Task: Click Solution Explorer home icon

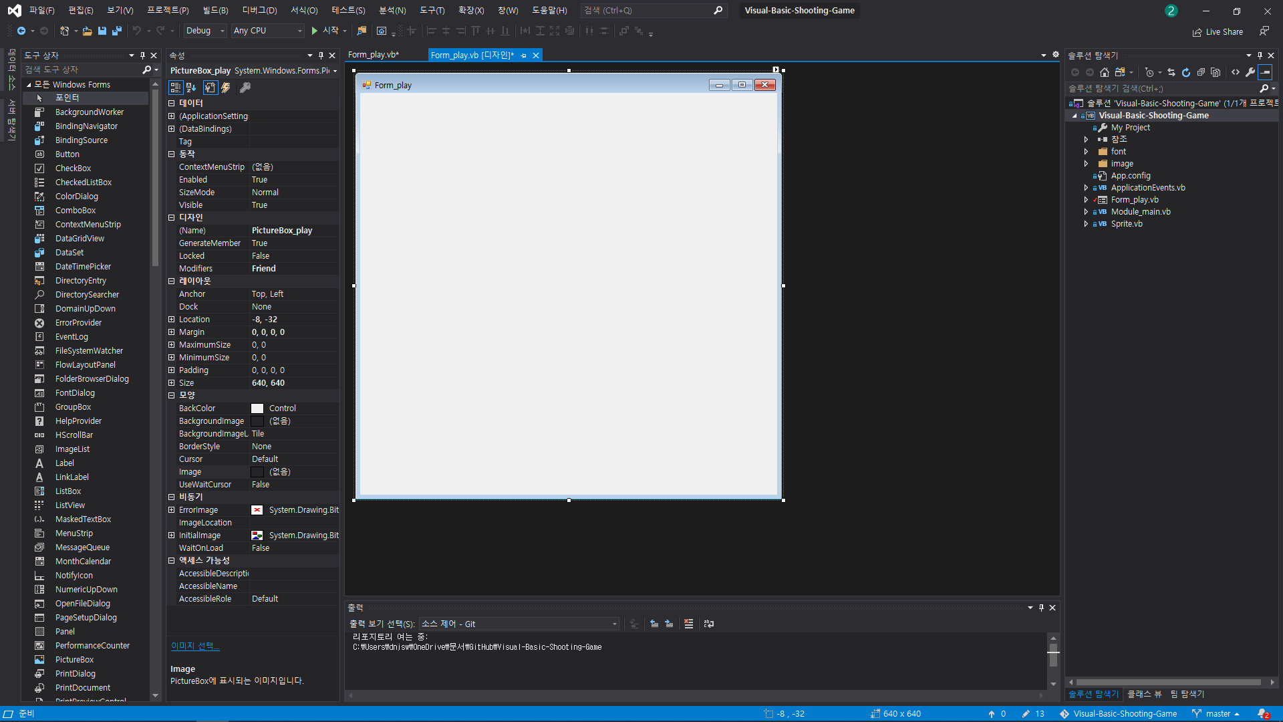Action: click(x=1105, y=72)
